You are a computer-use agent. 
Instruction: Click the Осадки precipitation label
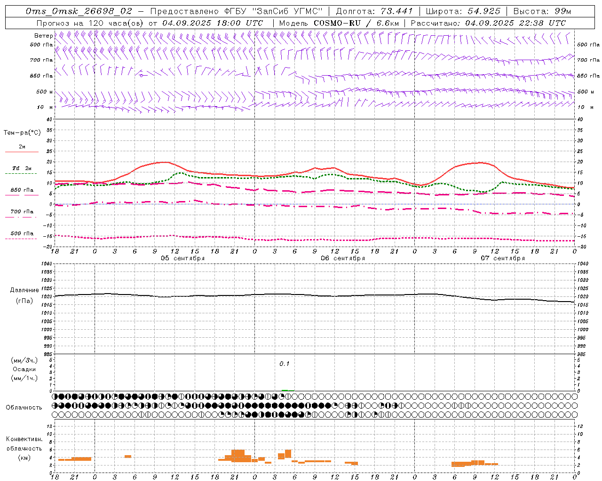click(x=24, y=369)
